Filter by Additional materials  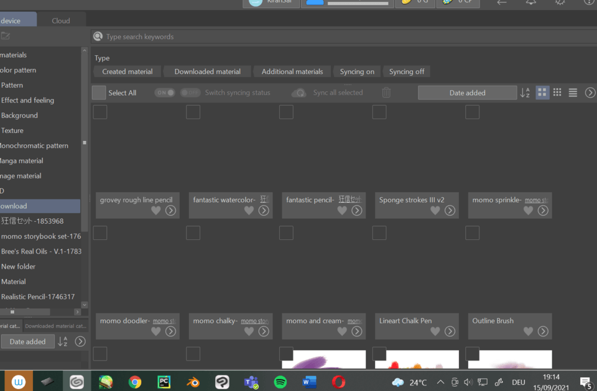pos(292,71)
